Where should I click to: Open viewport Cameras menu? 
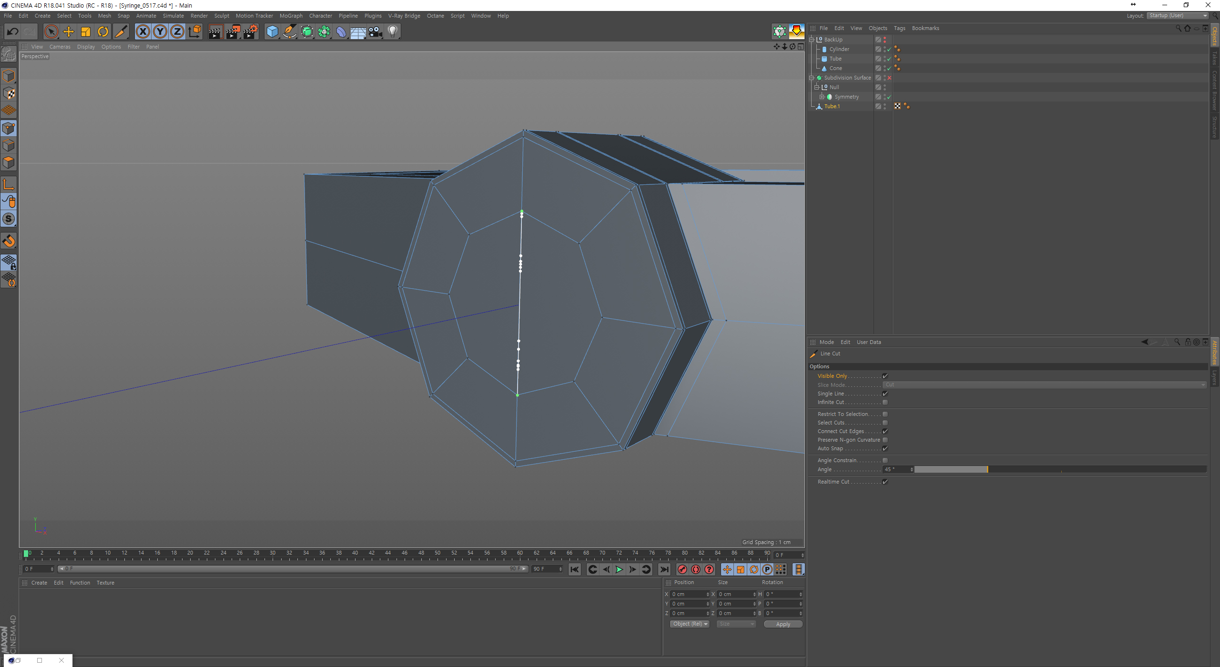(x=60, y=47)
